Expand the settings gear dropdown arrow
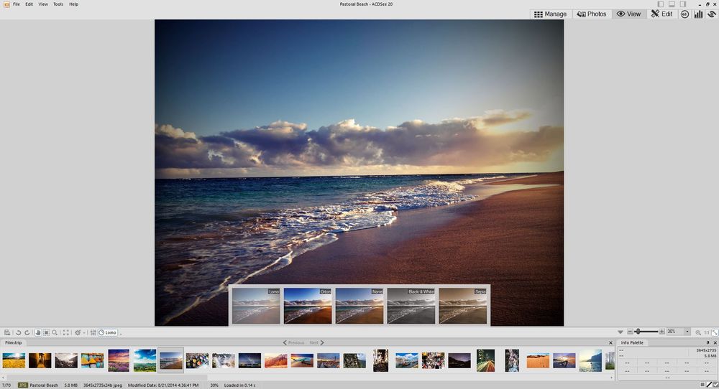The width and height of the screenshot is (719, 389). click(84, 333)
